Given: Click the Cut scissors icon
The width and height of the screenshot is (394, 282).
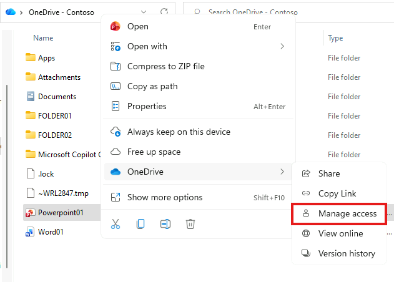Looking at the screenshot, I should click(x=116, y=224).
